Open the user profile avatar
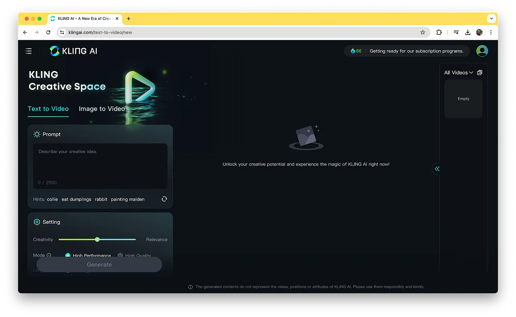The height and width of the screenshot is (317, 516). pos(482,51)
